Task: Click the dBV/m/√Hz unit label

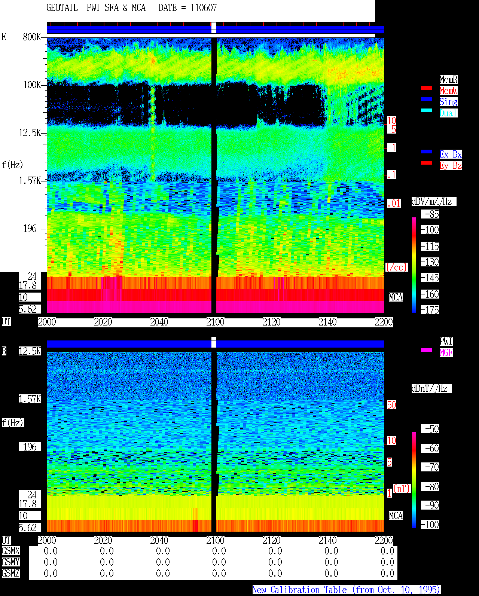Action: pyautogui.click(x=434, y=201)
